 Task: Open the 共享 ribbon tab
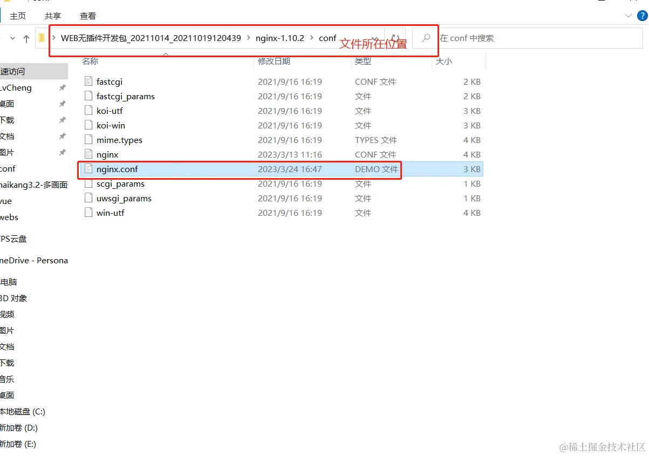click(x=53, y=16)
